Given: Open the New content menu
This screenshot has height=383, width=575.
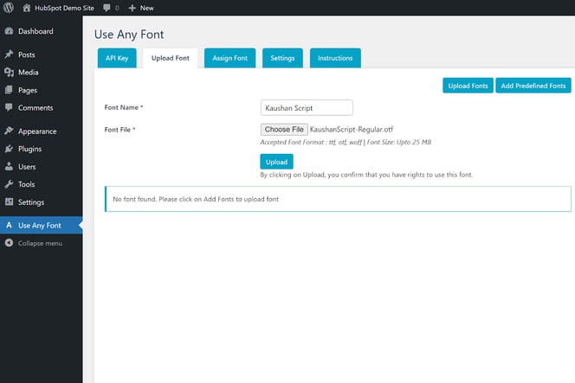Looking at the screenshot, I should click(x=146, y=8).
